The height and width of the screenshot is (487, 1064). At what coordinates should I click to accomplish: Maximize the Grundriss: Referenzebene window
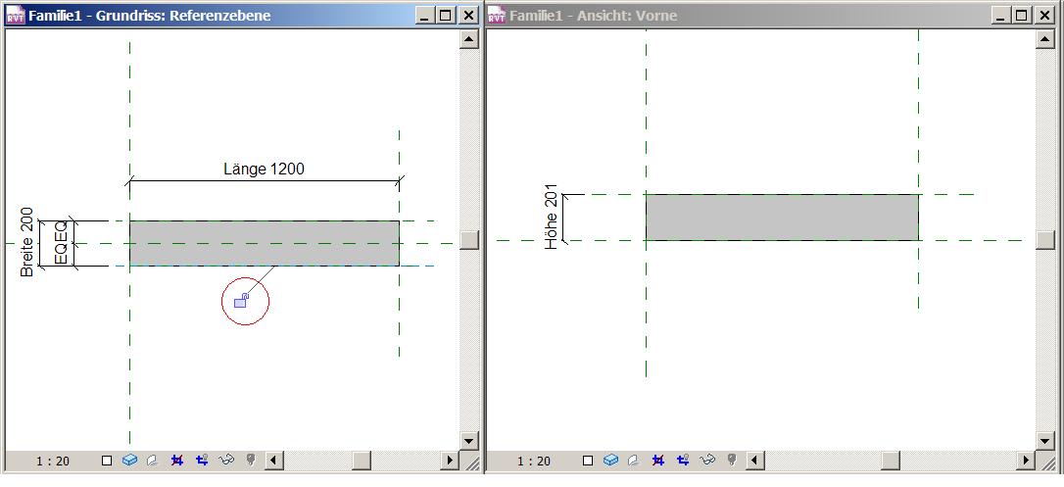click(447, 15)
